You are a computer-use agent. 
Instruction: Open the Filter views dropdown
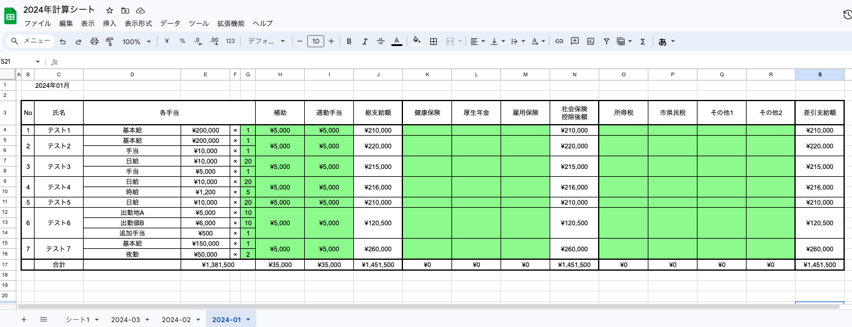pyautogui.click(x=624, y=42)
